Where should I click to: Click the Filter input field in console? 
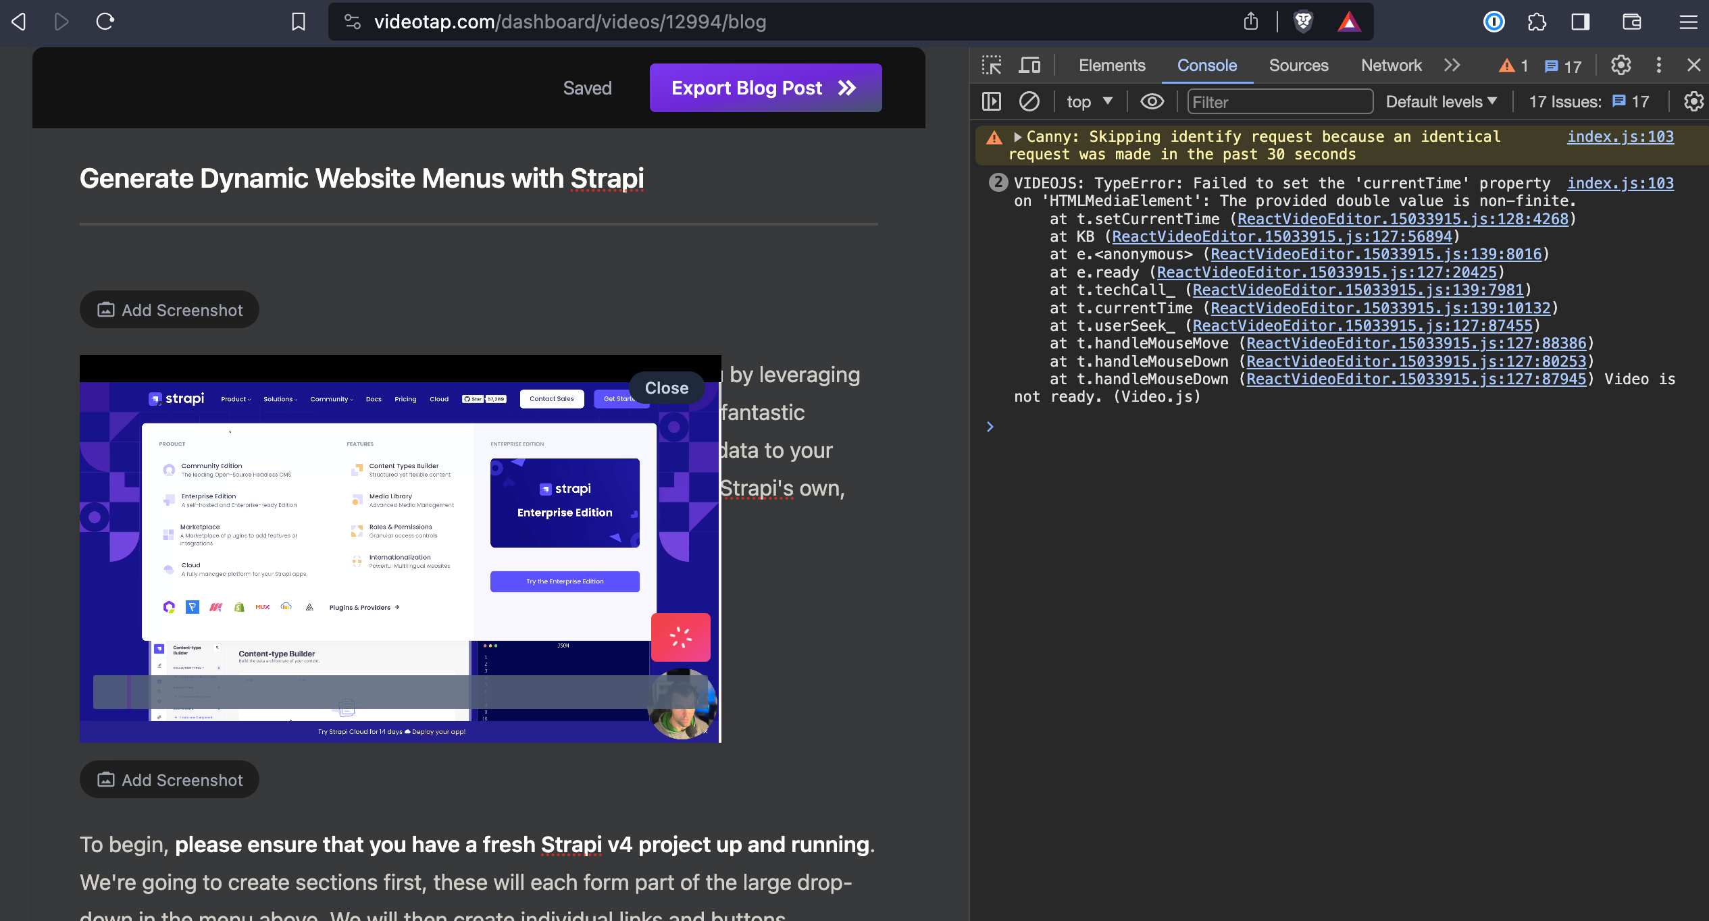point(1278,102)
